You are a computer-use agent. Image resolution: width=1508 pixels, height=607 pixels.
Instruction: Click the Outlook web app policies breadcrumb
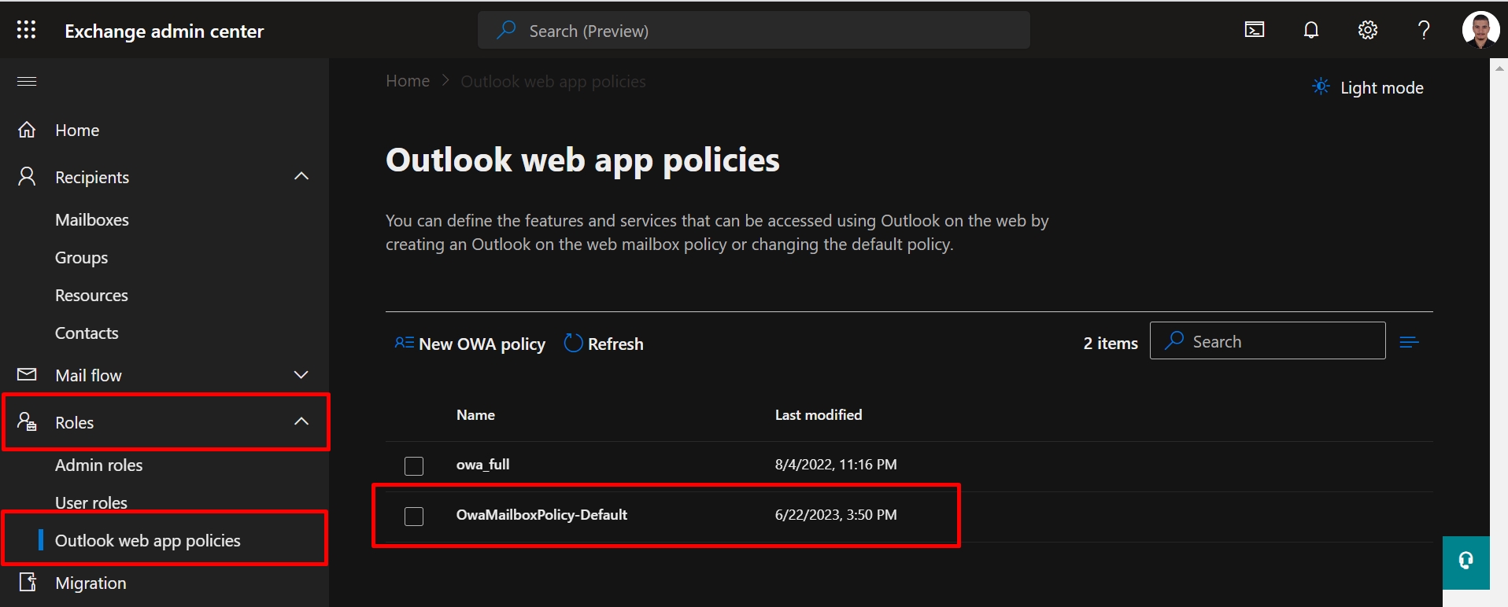(553, 81)
